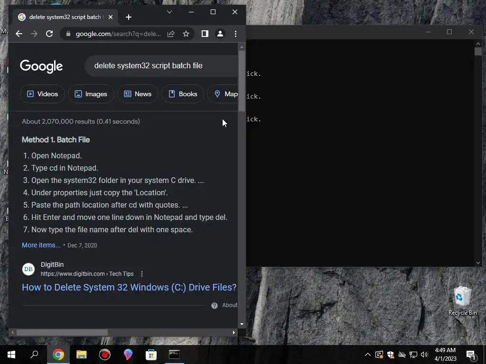Viewport: 486px width, 364px height.
Task: Reload the Google search page
Action: pos(49,34)
